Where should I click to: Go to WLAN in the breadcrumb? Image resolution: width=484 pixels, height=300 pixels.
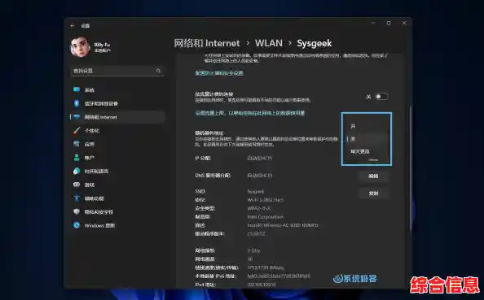pyautogui.click(x=269, y=43)
